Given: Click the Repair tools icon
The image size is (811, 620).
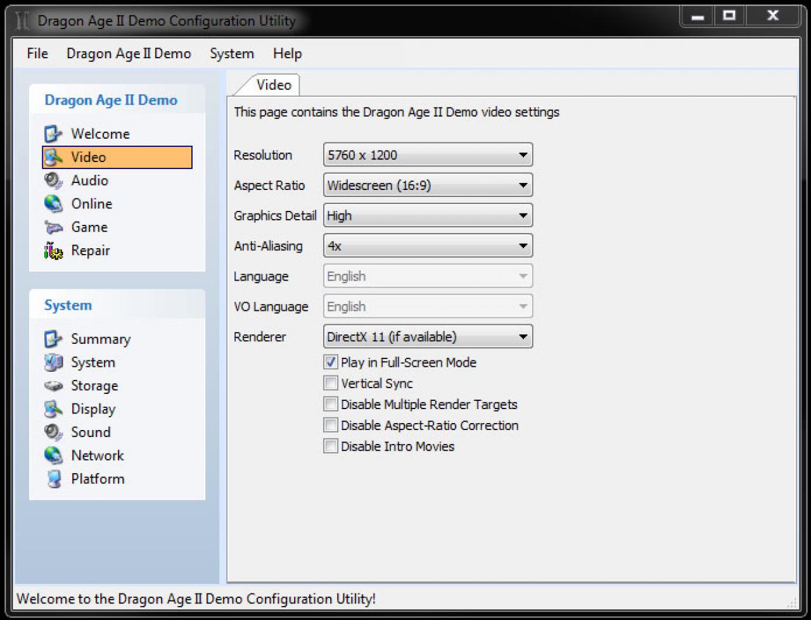Looking at the screenshot, I should click(53, 251).
